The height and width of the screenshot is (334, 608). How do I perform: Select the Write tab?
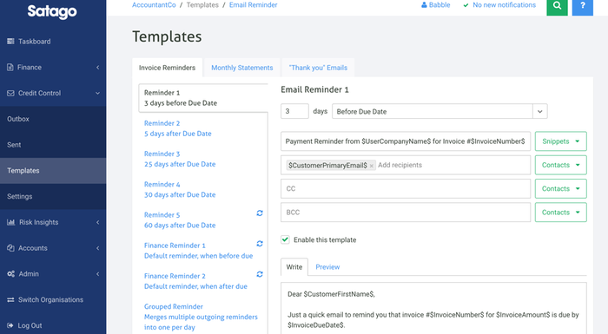[294, 267]
